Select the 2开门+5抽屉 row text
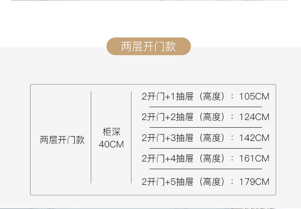301x209 pixels. tap(168, 182)
